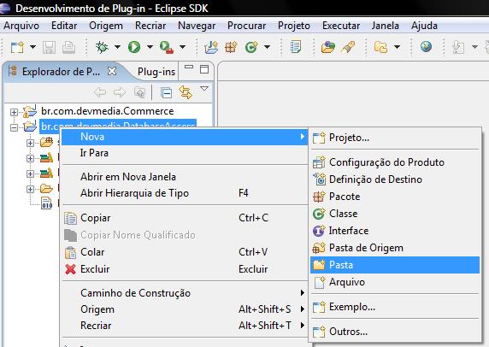
Task: Open the Procurar menu
Action: 246,26
